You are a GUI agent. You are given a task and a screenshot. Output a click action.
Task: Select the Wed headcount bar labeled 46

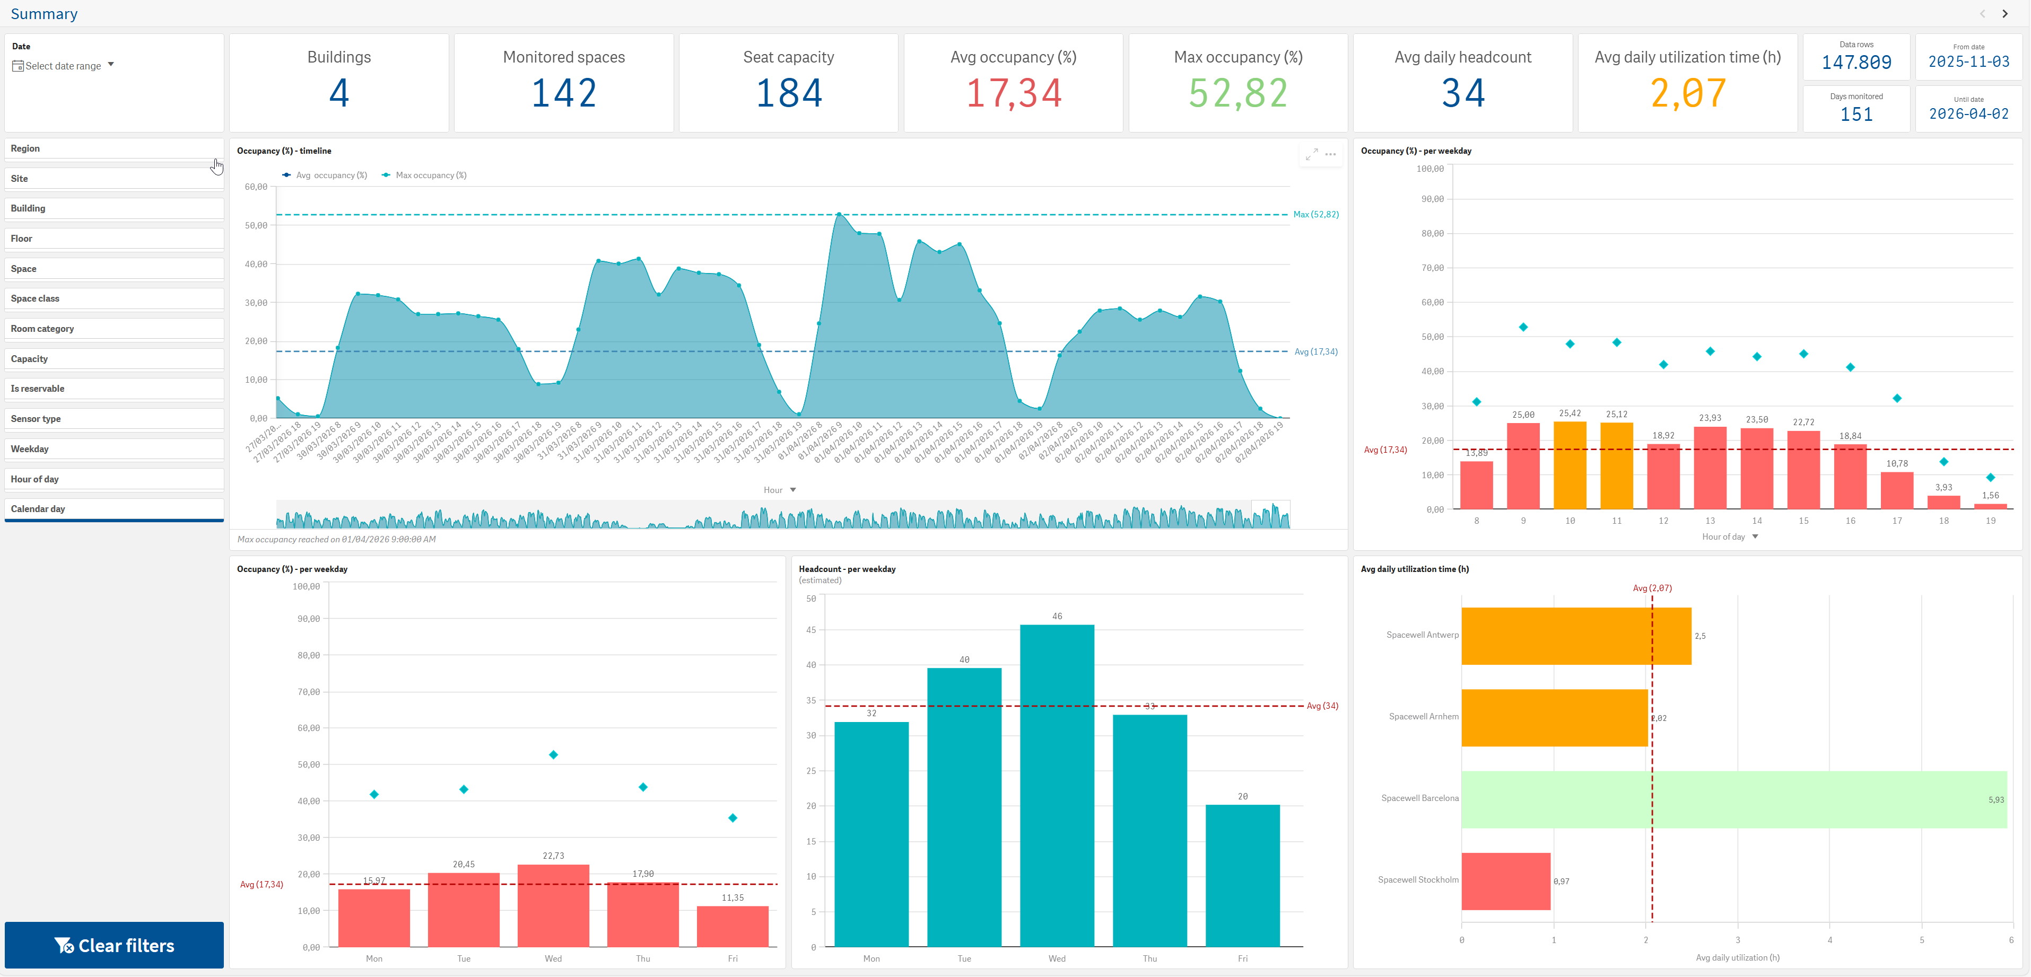point(1057,786)
